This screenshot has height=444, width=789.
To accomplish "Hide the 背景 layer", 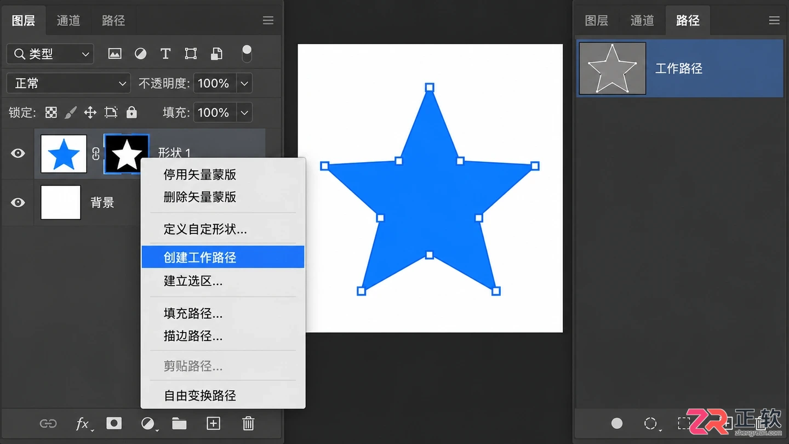I will (x=18, y=202).
